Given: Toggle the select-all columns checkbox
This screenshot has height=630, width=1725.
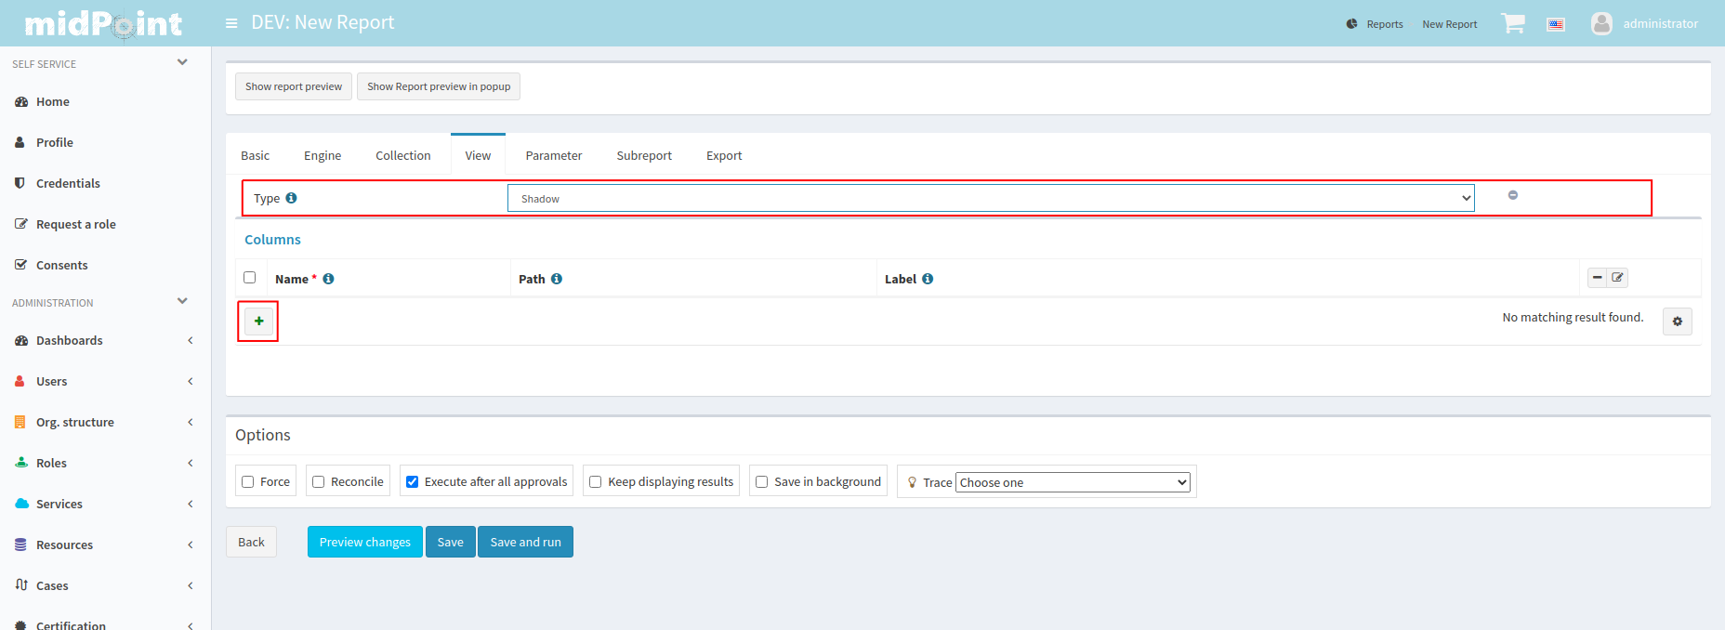Looking at the screenshot, I should 249,278.
